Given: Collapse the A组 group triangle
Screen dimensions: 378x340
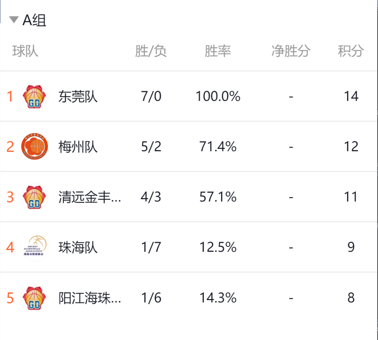Looking at the screenshot, I should pos(14,20).
